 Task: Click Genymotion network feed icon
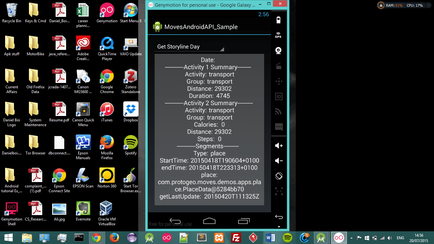tap(279, 111)
